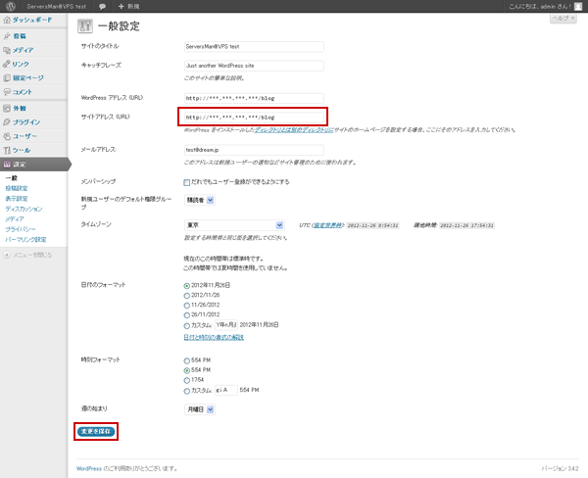Viewport: 588px width, 478px height.
Task: Open the プラグイン menu item
Action: pyautogui.click(x=26, y=122)
